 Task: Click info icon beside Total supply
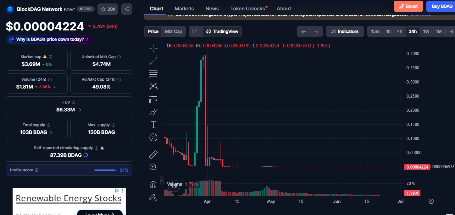pos(49,125)
